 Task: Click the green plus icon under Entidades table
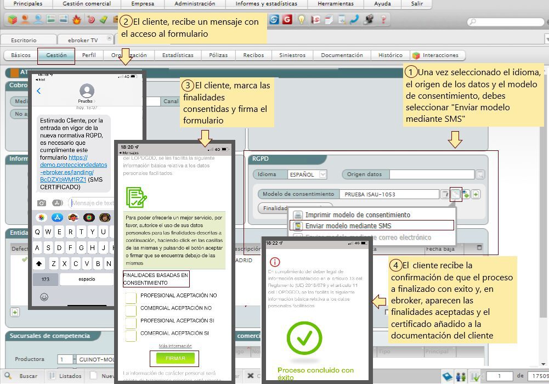[15, 312]
